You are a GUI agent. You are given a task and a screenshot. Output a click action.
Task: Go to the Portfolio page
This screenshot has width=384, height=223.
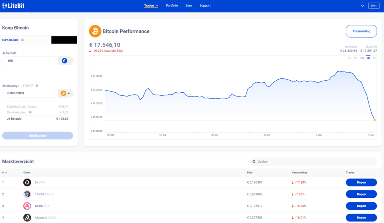[172, 6]
